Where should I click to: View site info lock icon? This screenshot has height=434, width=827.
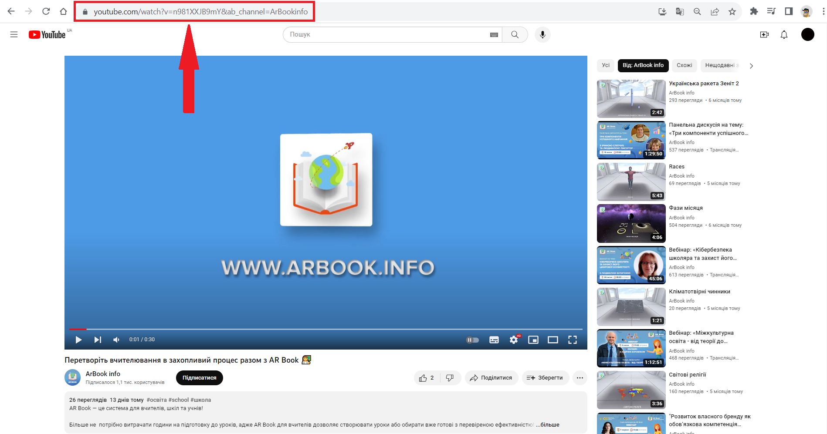pyautogui.click(x=85, y=12)
